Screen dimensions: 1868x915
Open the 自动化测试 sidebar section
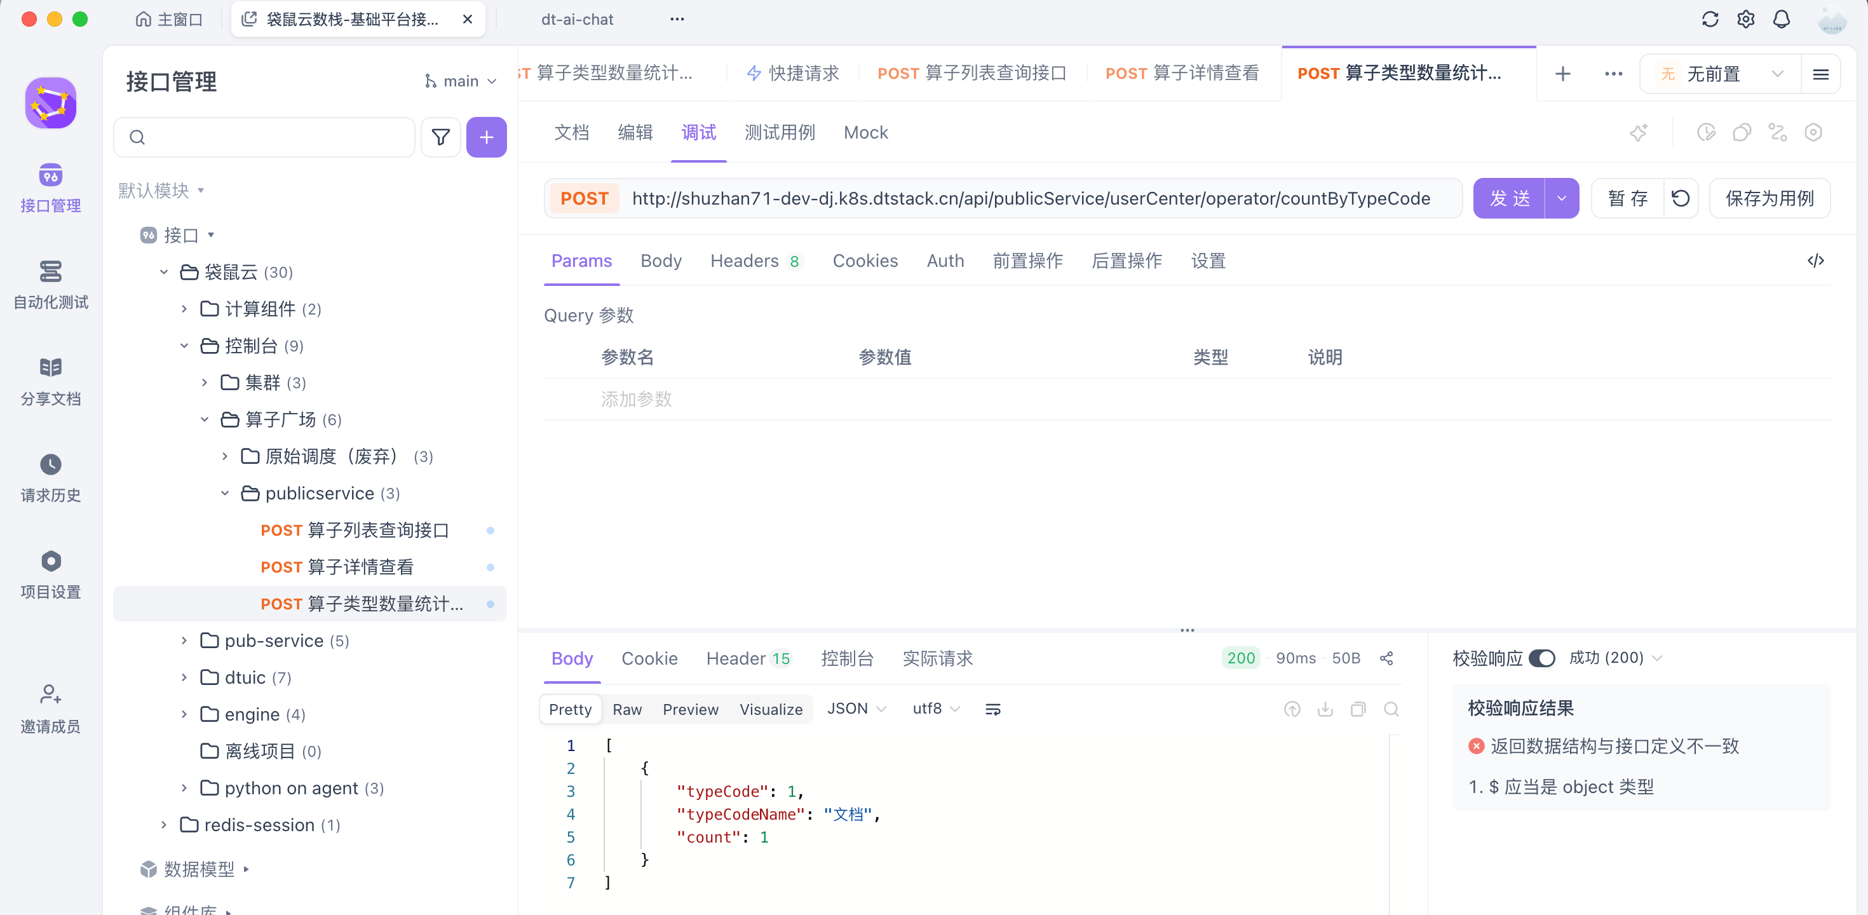click(x=51, y=285)
